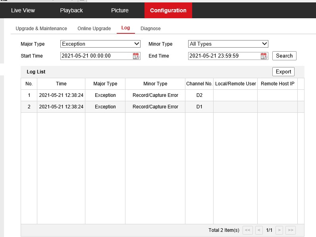Open the Diagnose sub-tab
This screenshot has height=237, width=316.
[x=150, y=29]
